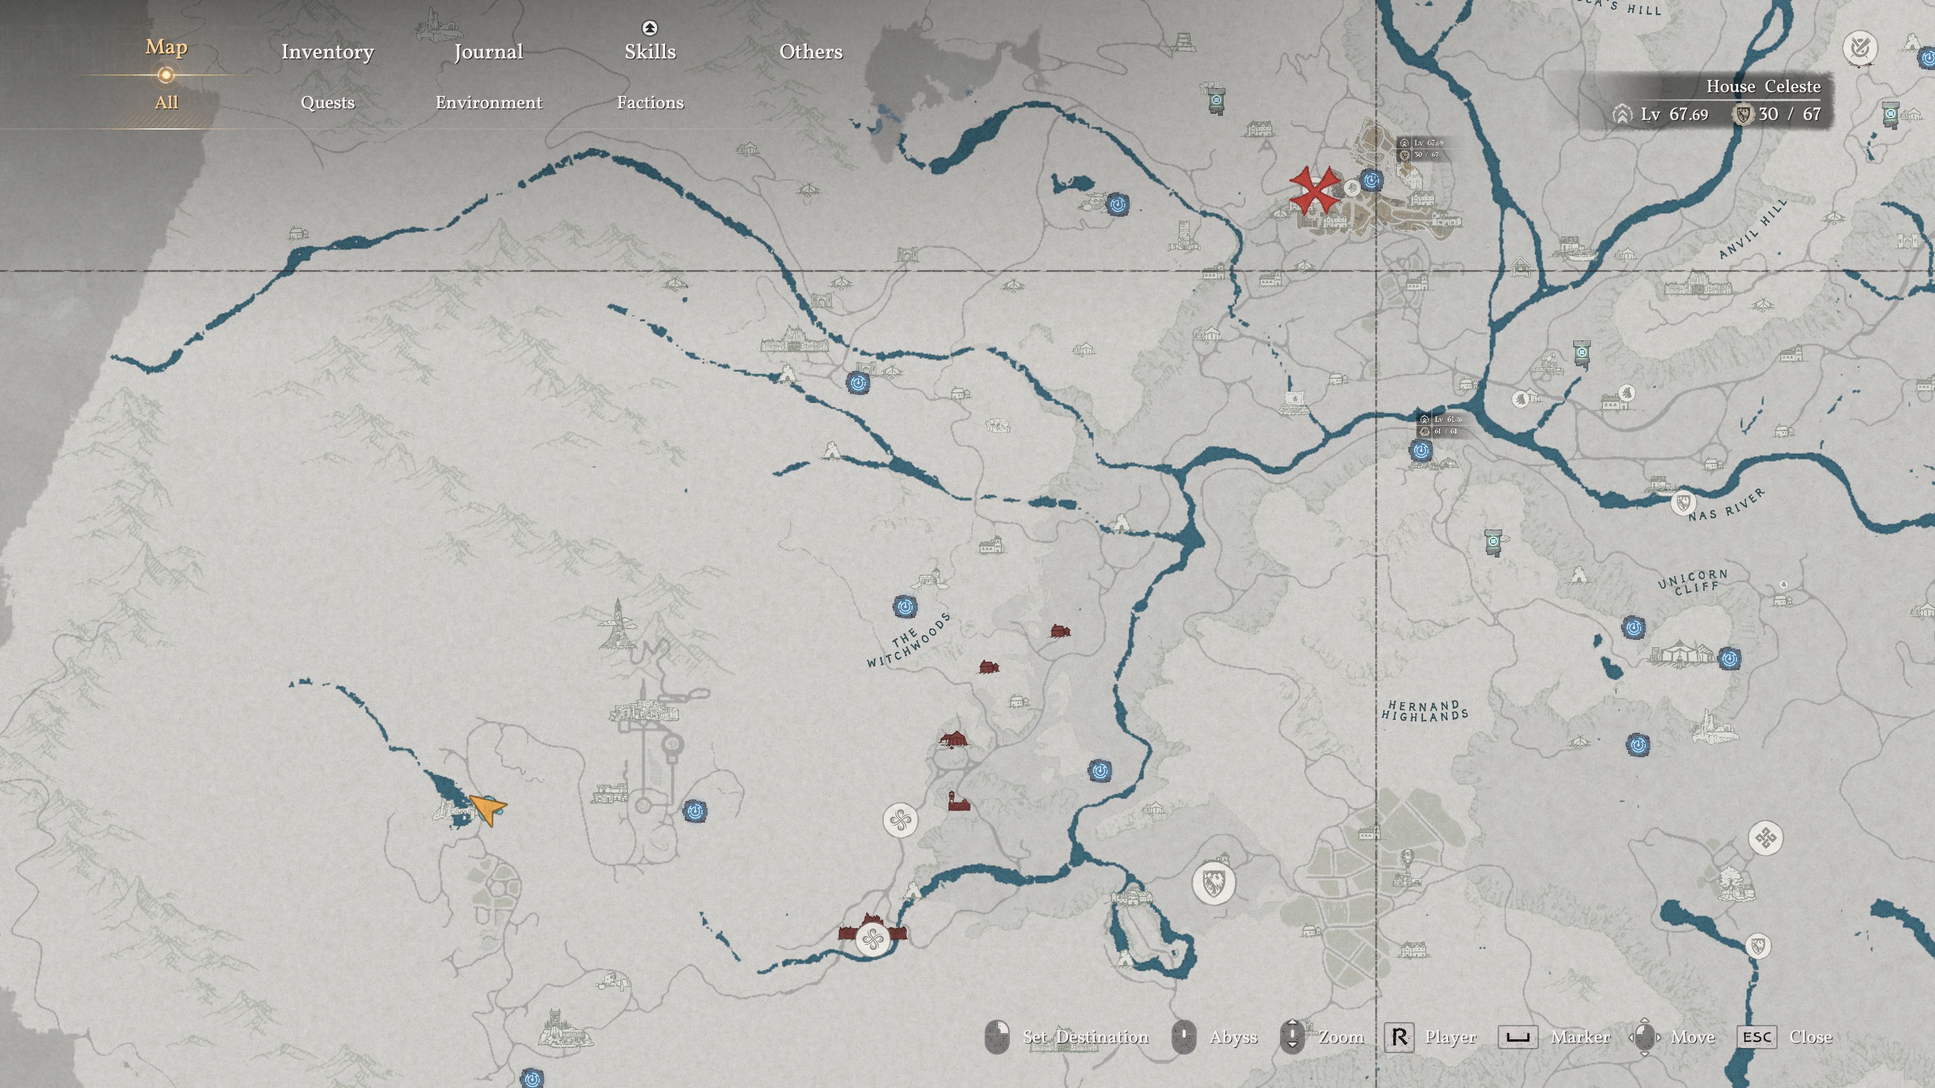Click the Set Destination control hint
The height and width of the screenshot is (1088, 1935).
click(1085, 1037)
